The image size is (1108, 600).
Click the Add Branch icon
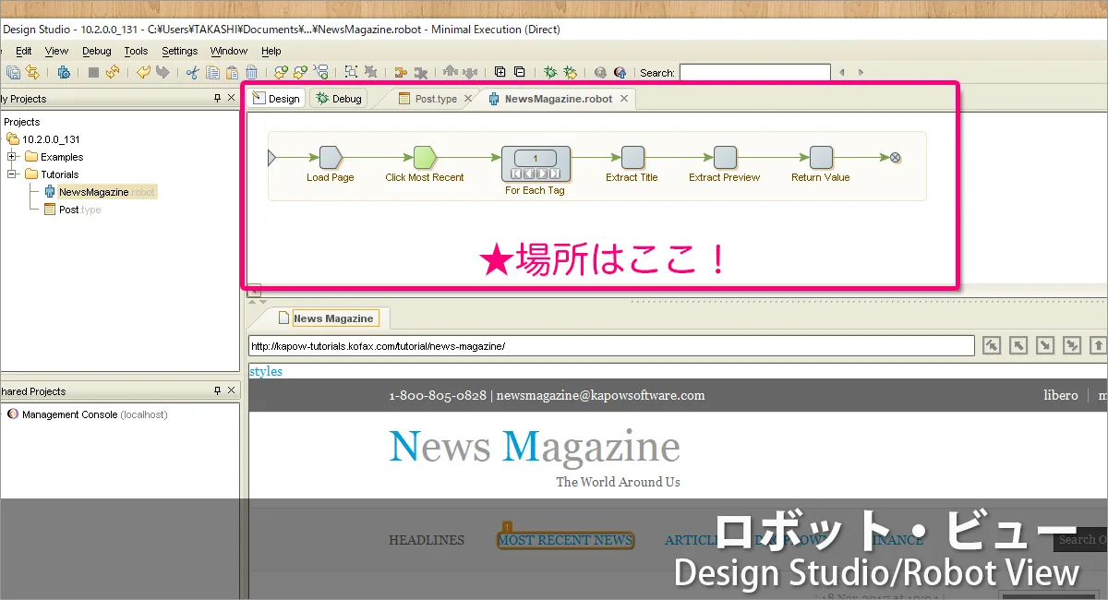click(x=321, y=72)
